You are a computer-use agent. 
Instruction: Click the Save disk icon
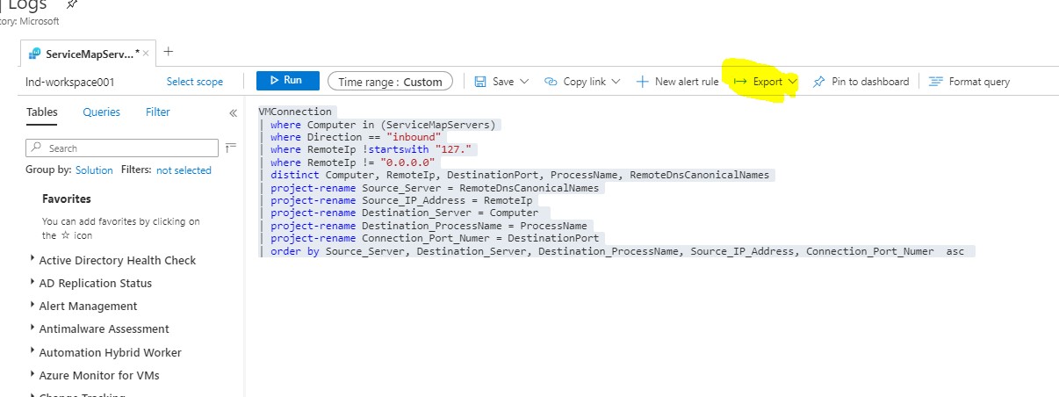[x=480, y=82]
